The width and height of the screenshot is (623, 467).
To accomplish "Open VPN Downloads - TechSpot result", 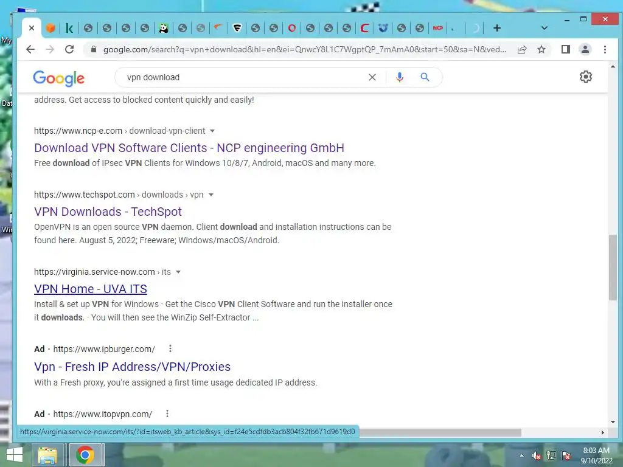I will tap(108, 212).
